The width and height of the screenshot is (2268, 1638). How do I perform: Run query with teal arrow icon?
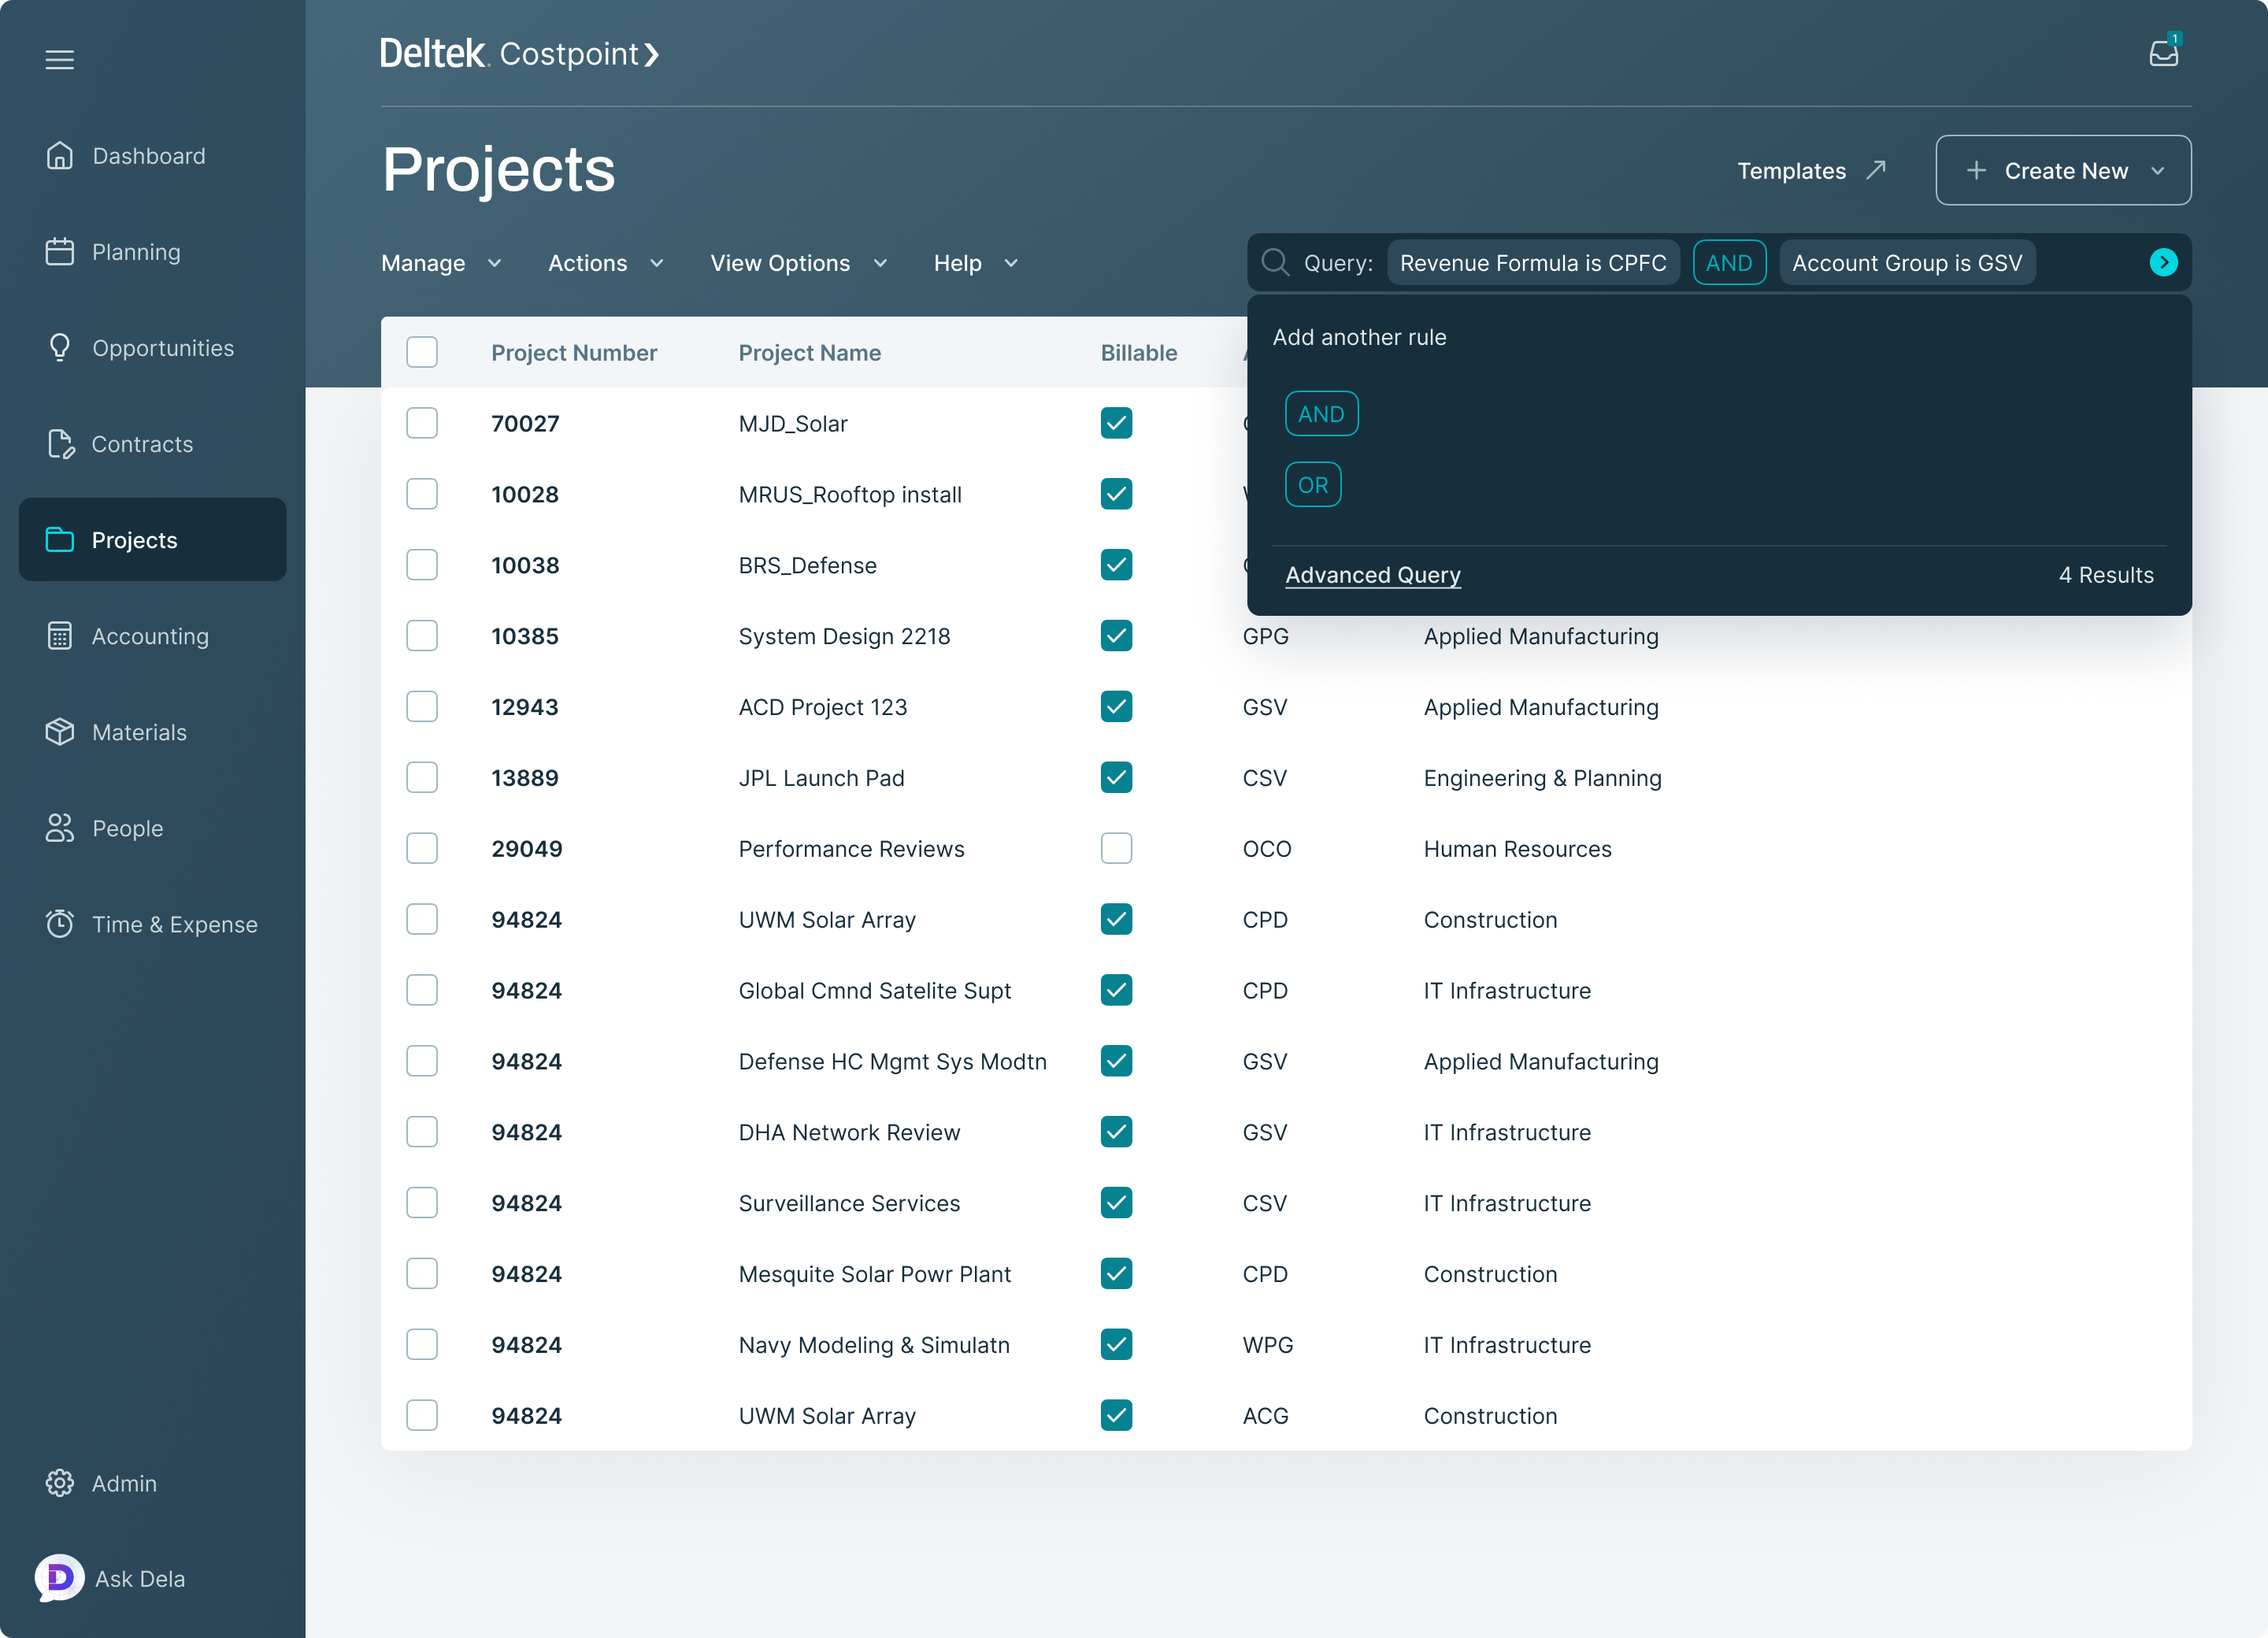pos(2163,263)
